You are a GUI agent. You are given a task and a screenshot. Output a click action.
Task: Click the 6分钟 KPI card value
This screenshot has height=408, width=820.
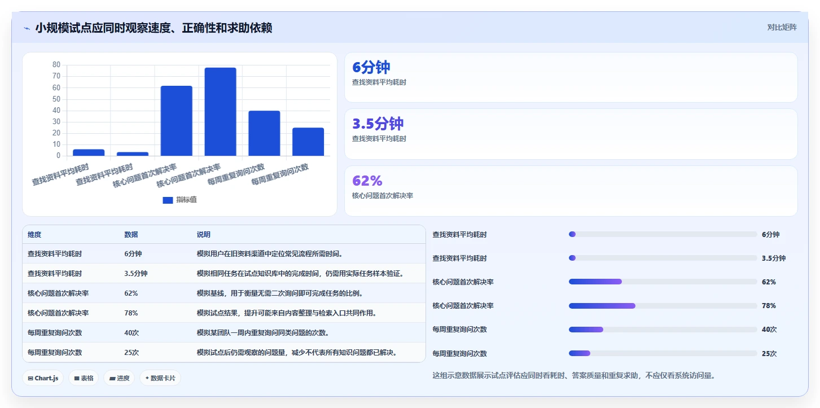tap(371, 67)
